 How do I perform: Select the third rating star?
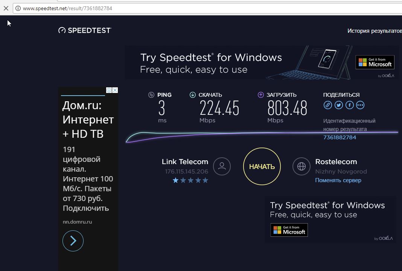[190, 180]
